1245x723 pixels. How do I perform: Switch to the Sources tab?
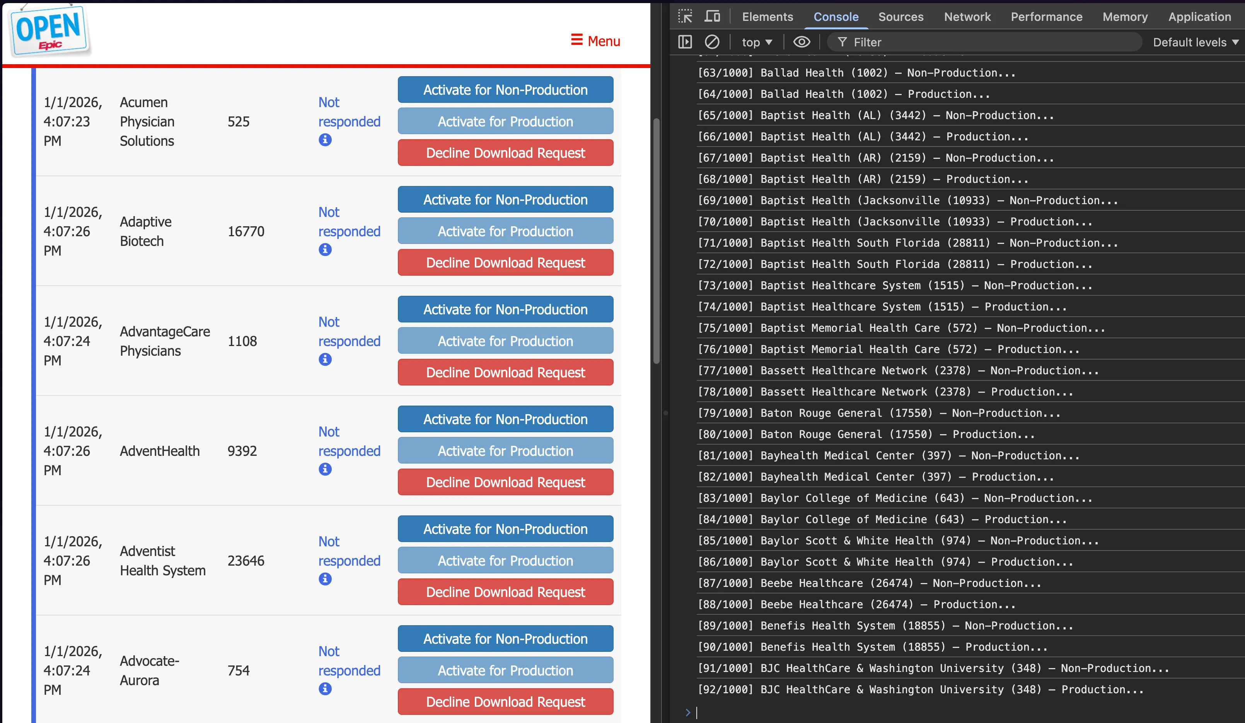(x=900, y=17)
